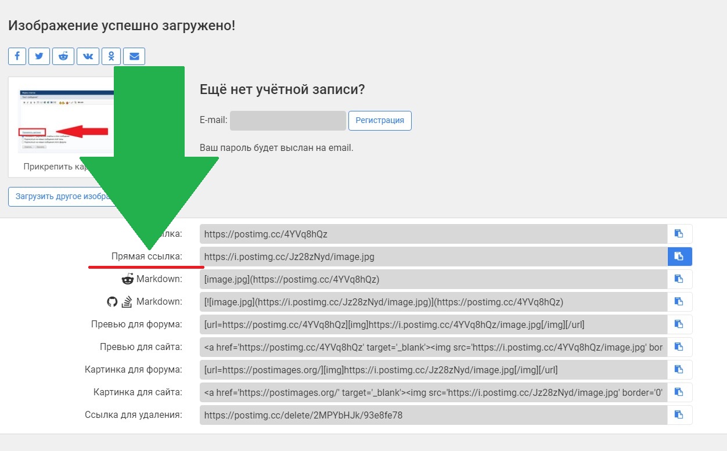Click 'Изображение успешно загружено!' heading
Viewport: 727px width, 451px height.
point(122,26)
